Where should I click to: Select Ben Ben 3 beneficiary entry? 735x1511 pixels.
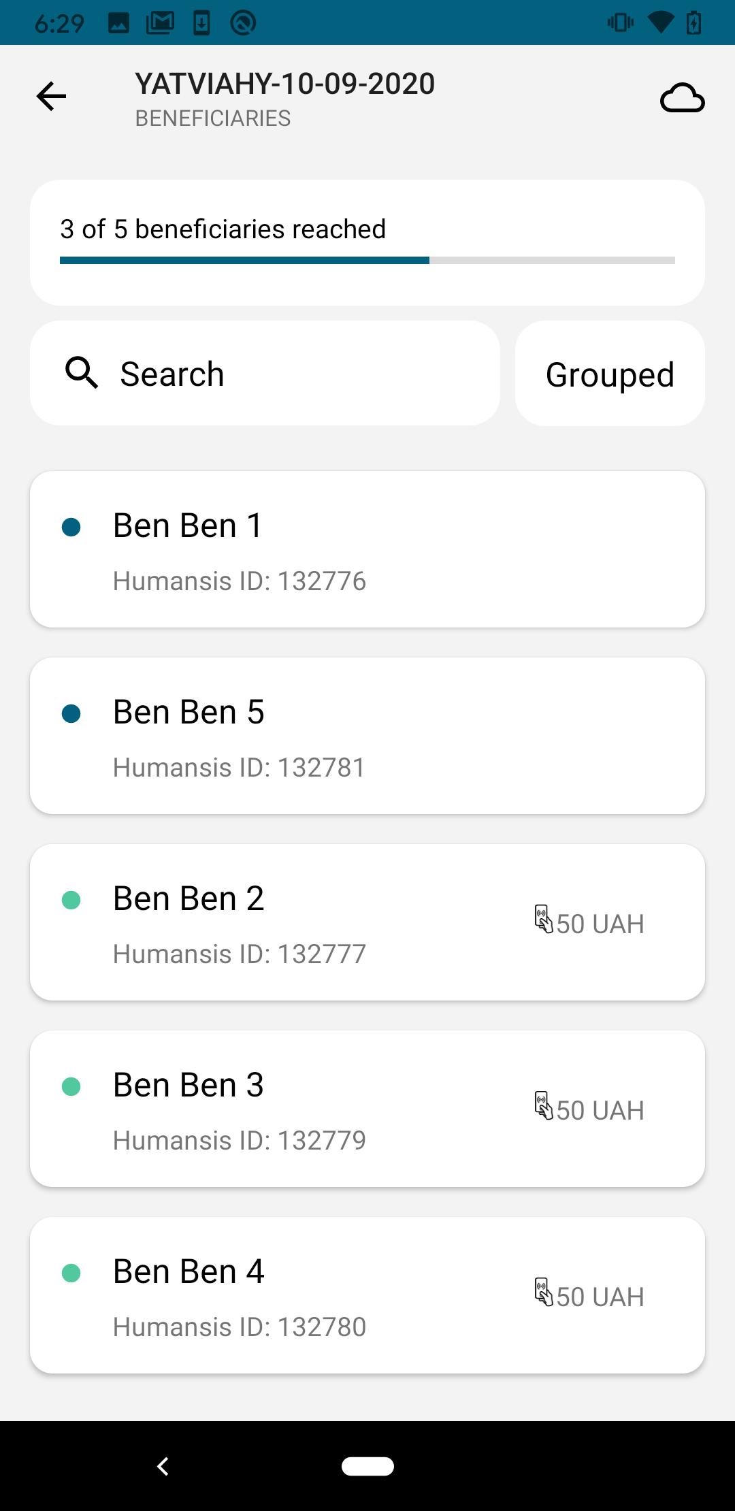pyautogui.click(x=367, y=1109)
